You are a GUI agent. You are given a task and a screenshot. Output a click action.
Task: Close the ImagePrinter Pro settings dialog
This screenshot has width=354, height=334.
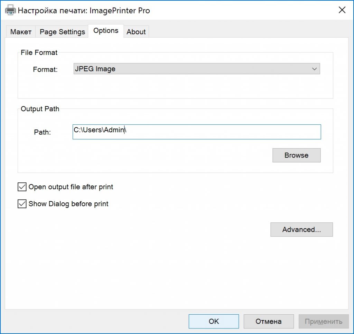(x=342, y=10)
